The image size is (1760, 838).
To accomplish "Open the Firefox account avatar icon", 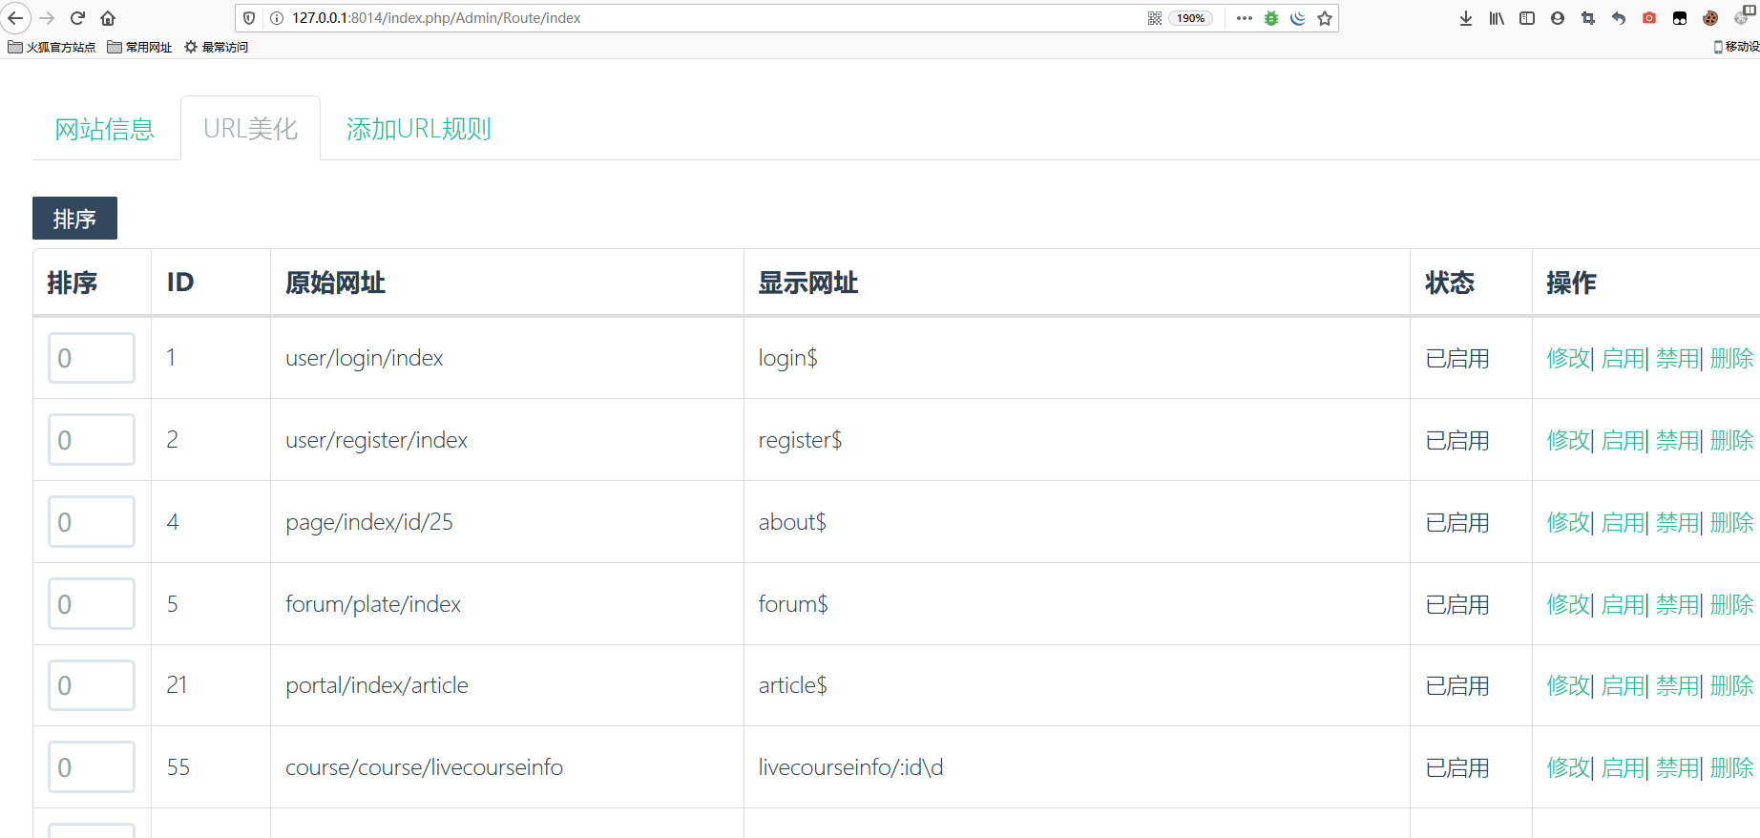I will [x=1558, y=18].
